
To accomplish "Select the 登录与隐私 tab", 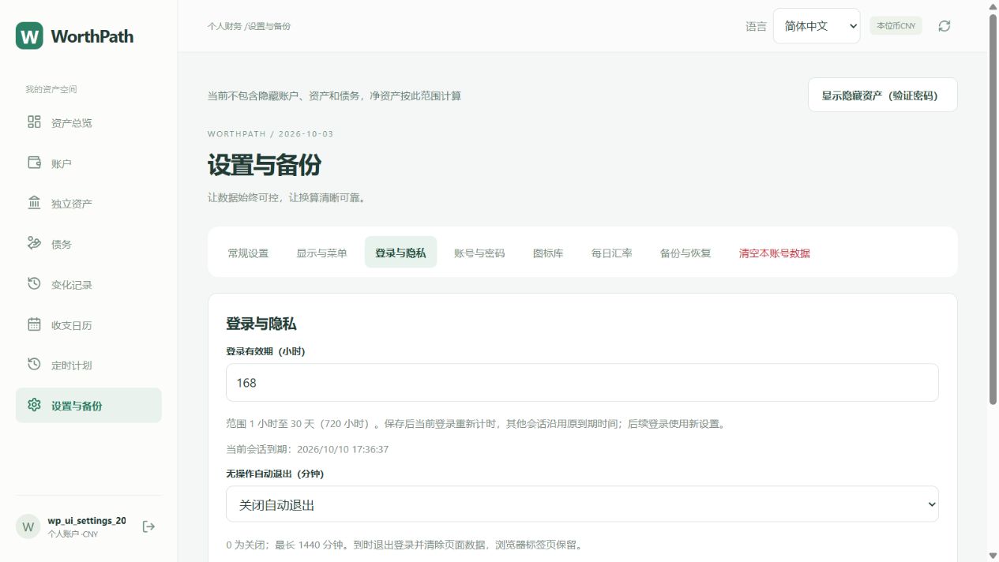I will tap(400, 253).
